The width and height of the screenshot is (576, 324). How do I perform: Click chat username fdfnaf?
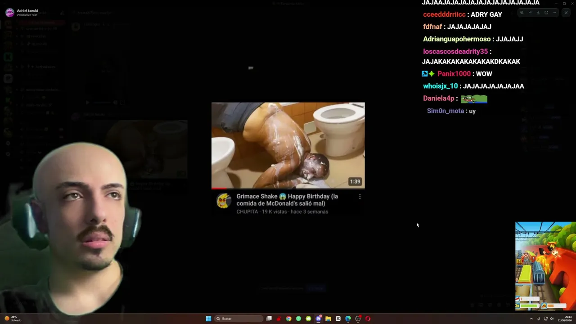click(432, 27)
